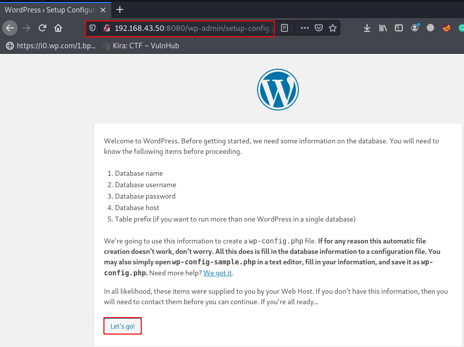Open the tracking protection shield icon
The width and height of the screenshot is (464, 347).
pyautogui.click(x=93, y=28)
